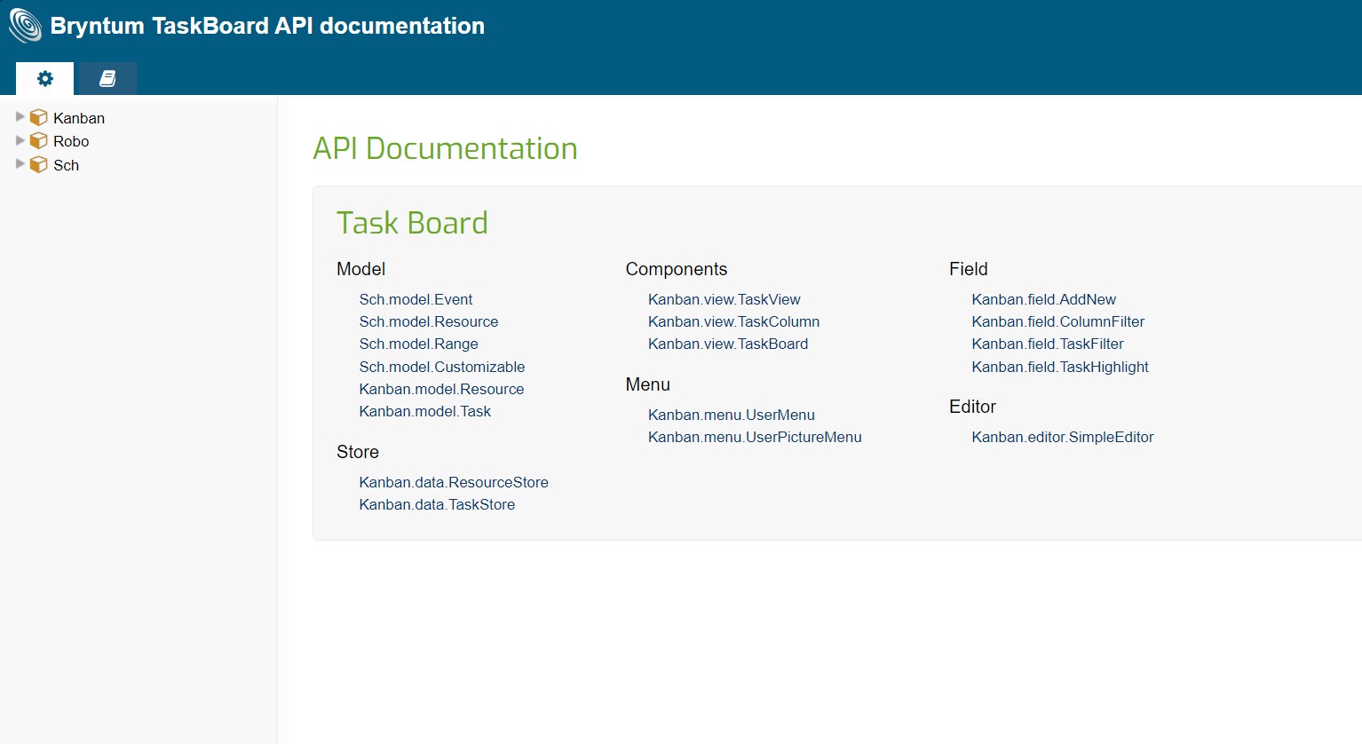Image resolution: width=1362 pixels, height=744 pixels.
Task: Expand the Kanban tree node arrow
Action: point(20,117)
